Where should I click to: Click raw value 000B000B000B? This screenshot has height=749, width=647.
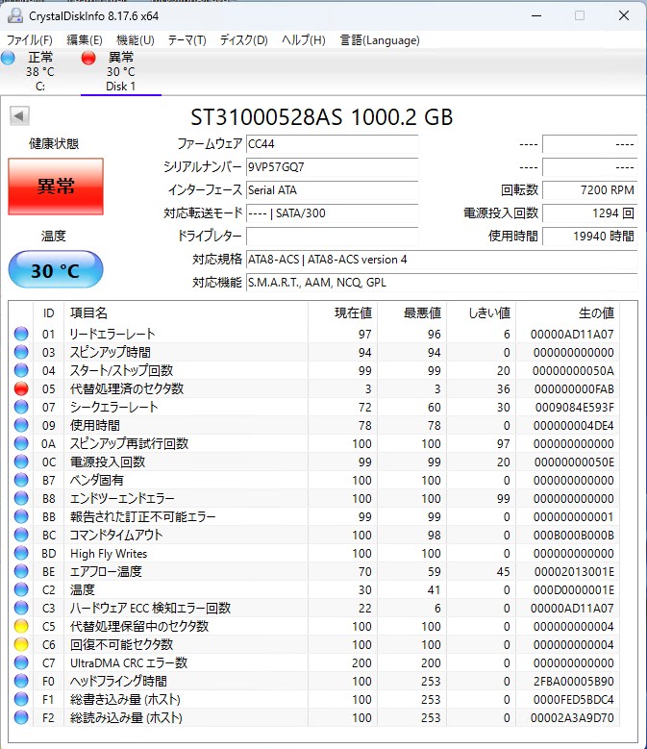tap(574, 535)
